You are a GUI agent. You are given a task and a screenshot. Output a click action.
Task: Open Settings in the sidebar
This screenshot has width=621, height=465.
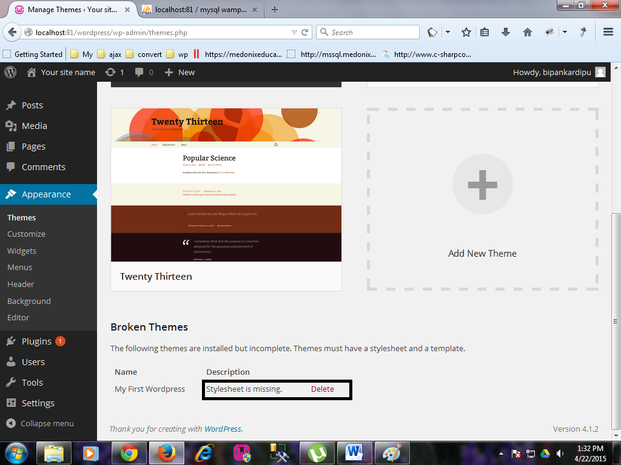(38, 403)
